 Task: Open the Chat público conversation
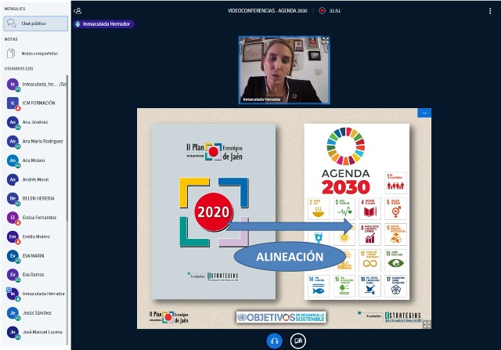click(x=35, y=23)
